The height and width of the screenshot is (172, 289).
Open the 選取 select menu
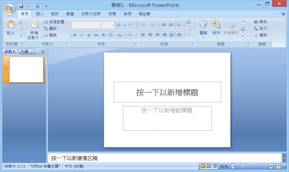tap(262, 35)
